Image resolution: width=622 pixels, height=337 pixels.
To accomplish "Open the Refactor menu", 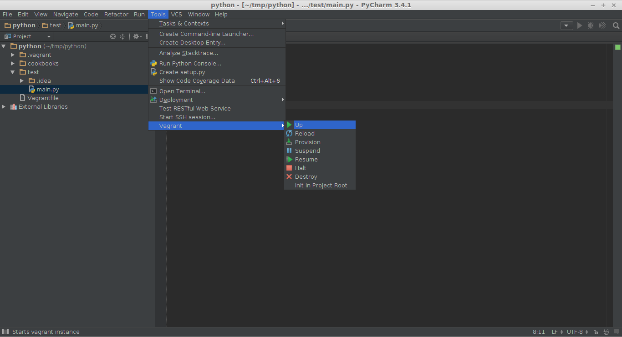I will 116,14.
